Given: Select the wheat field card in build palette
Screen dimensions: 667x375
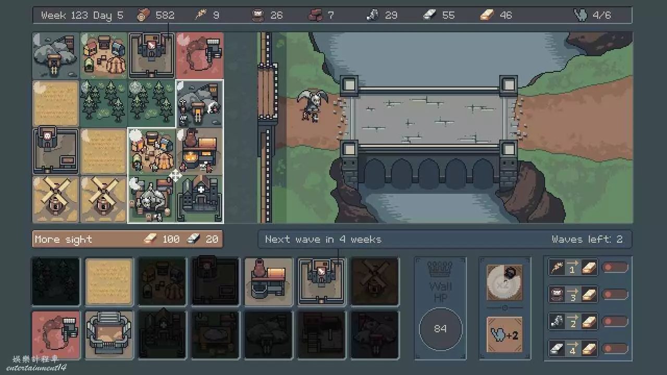Looking at the screenshot, I should 109,281.
